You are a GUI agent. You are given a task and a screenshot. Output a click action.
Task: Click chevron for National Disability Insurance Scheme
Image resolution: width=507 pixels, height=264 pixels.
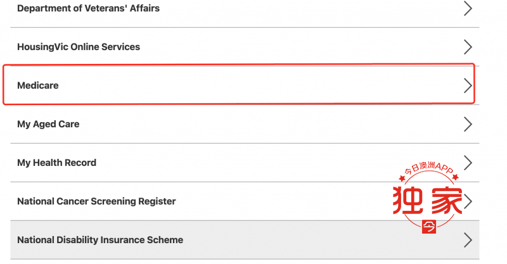click(468, 240)
